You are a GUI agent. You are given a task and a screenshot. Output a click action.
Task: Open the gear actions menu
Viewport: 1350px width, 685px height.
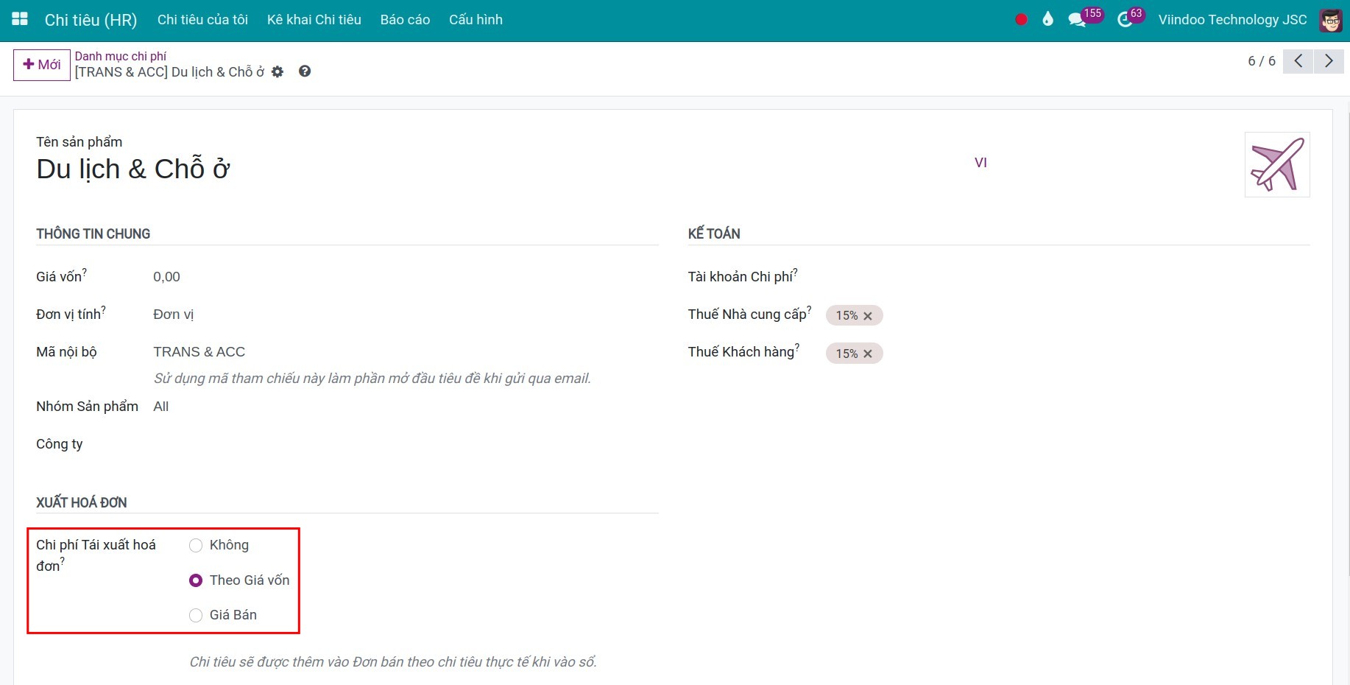tap(278, 72)
